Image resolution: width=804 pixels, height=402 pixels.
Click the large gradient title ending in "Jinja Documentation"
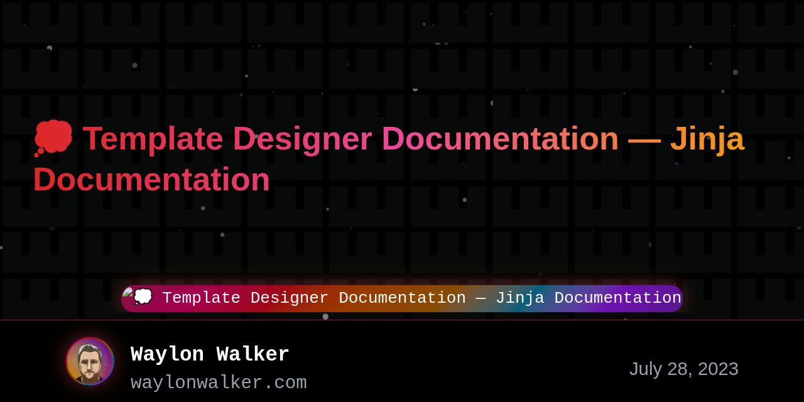[x=388, y=159]
